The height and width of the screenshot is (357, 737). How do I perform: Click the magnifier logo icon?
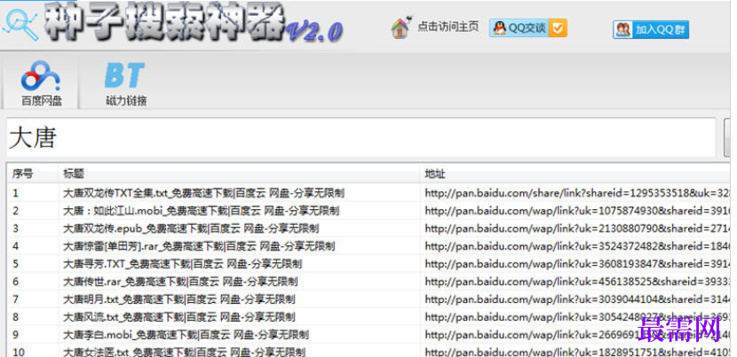coord(21,26)
